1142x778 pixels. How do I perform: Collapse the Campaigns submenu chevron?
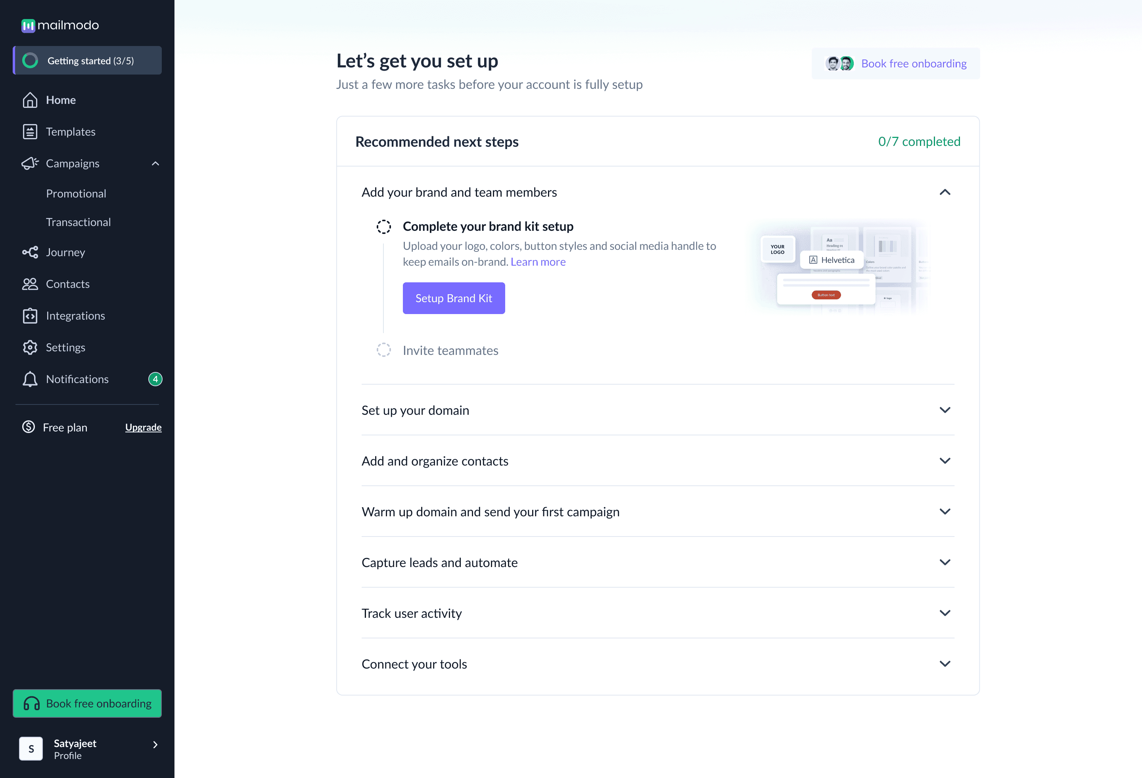tap(155, 164)
